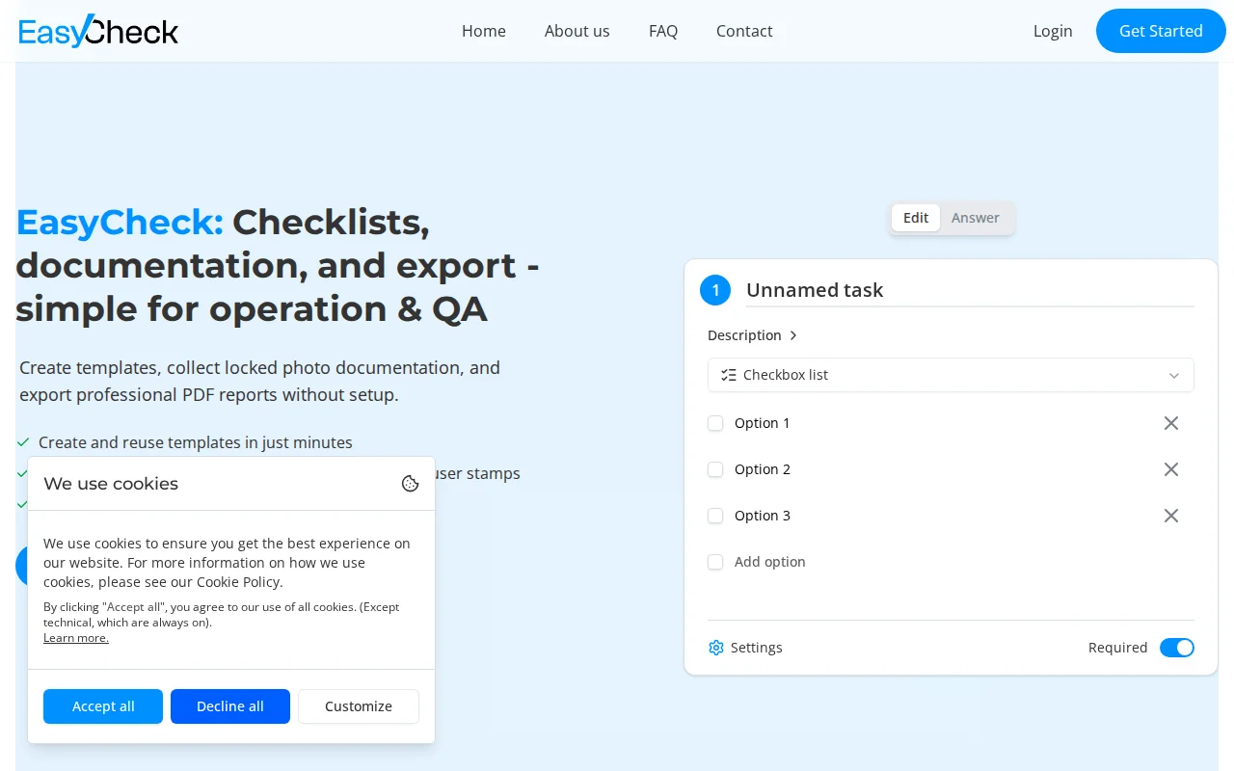
Task: Click the Unnamed task title field
Action: tap(970, 290)
